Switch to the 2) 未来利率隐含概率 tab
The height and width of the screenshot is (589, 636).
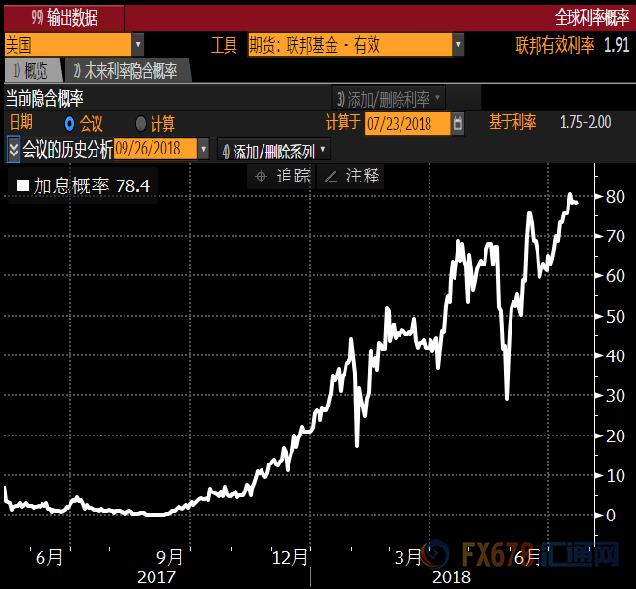pos(126,70)
